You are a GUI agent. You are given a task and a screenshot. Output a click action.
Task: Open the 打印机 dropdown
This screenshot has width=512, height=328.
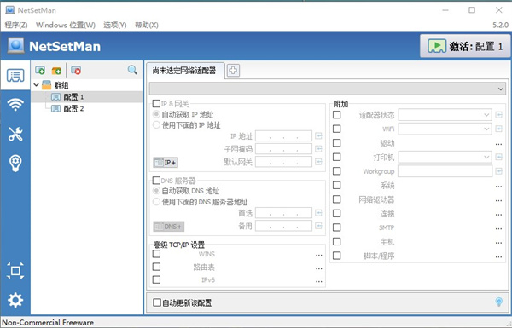(x=445, y=157)
